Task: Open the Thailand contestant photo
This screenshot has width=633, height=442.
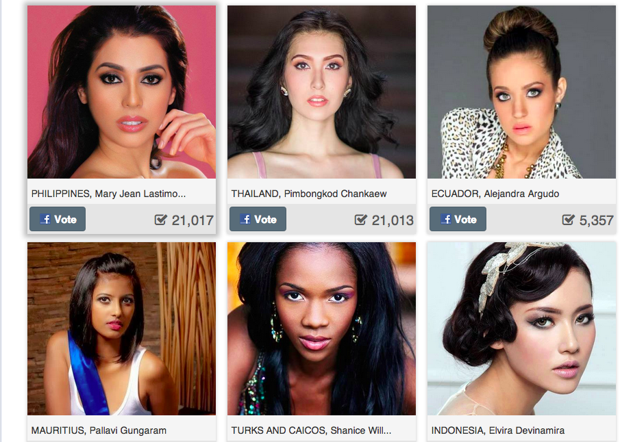Action: click(322, 92)
